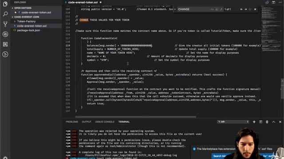The image size is (284, 159).
Task: Switch to the OUTPUT panel tab
Action: pyautogui.click(x=87, y=122)
